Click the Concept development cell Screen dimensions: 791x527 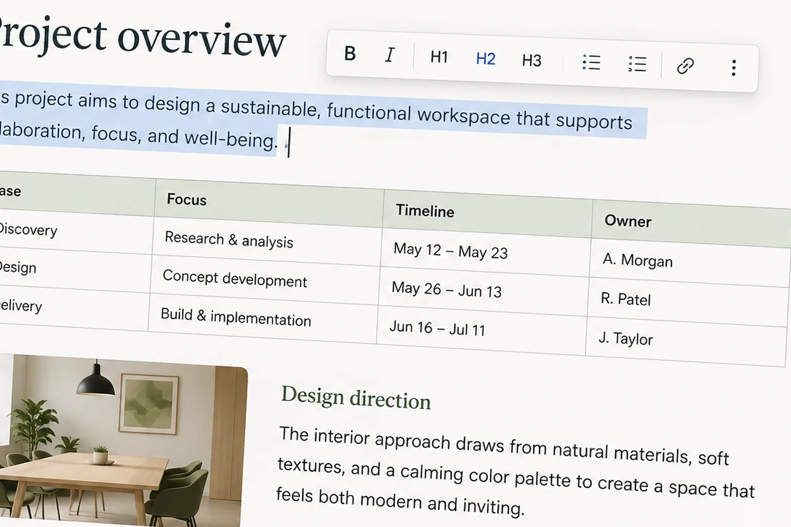pos(265,279)
